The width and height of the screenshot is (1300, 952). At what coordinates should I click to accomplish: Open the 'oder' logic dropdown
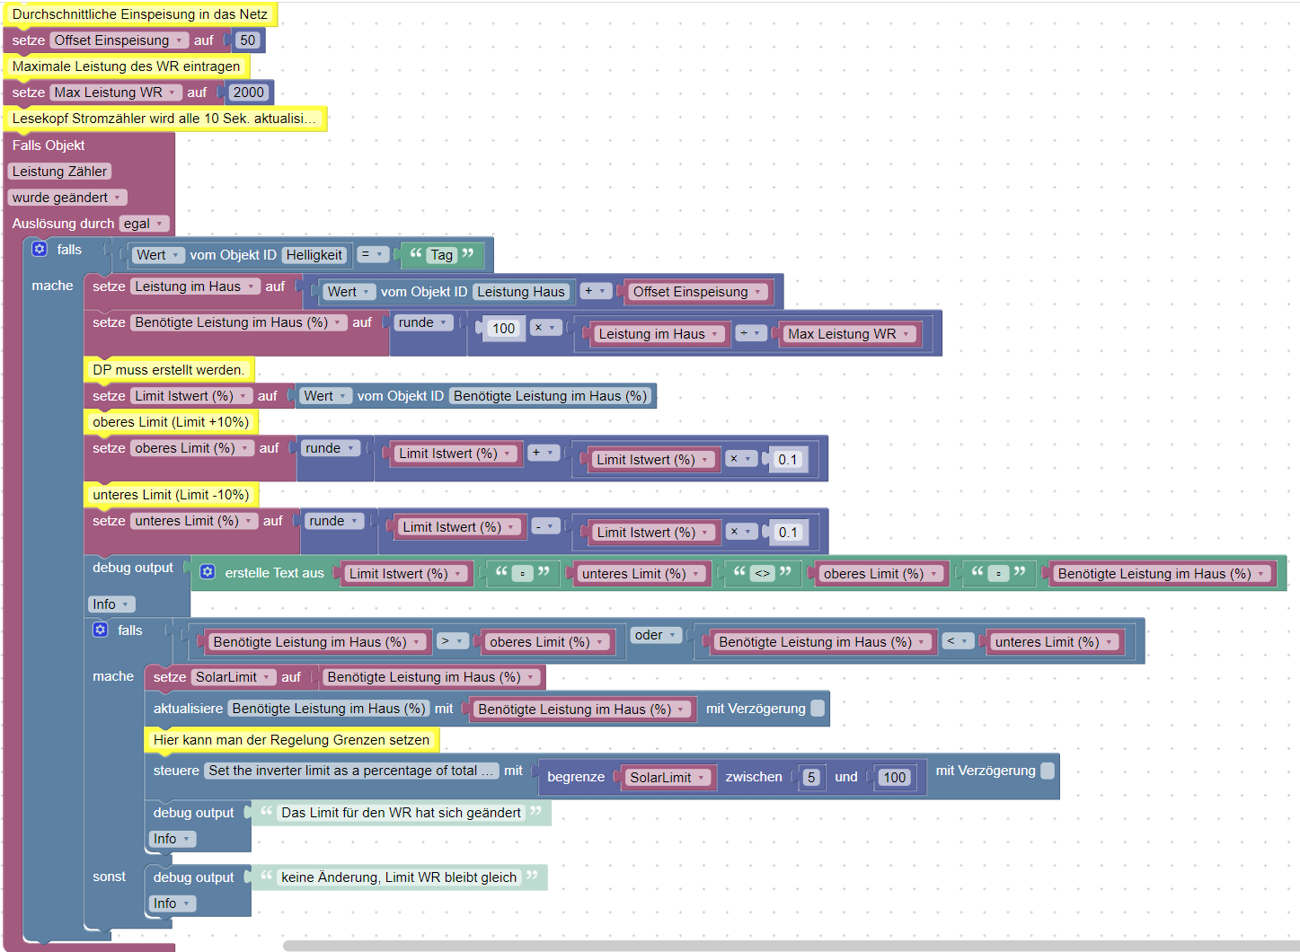pos(655,635)
